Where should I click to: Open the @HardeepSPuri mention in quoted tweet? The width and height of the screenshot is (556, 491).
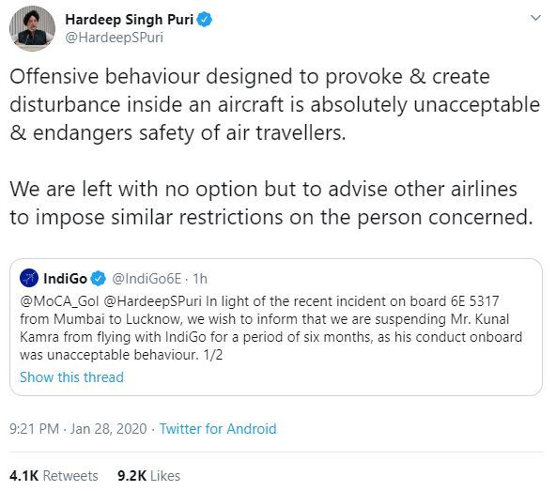click(x=153, y=301)
